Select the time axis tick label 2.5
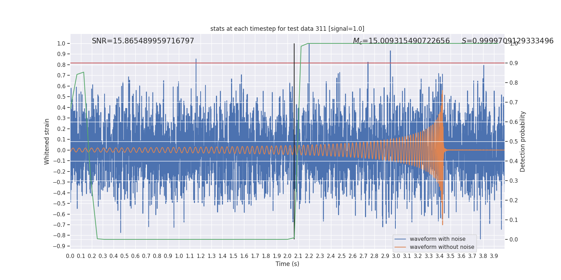Screen dimensions: 561x280 tap(342, 256)
